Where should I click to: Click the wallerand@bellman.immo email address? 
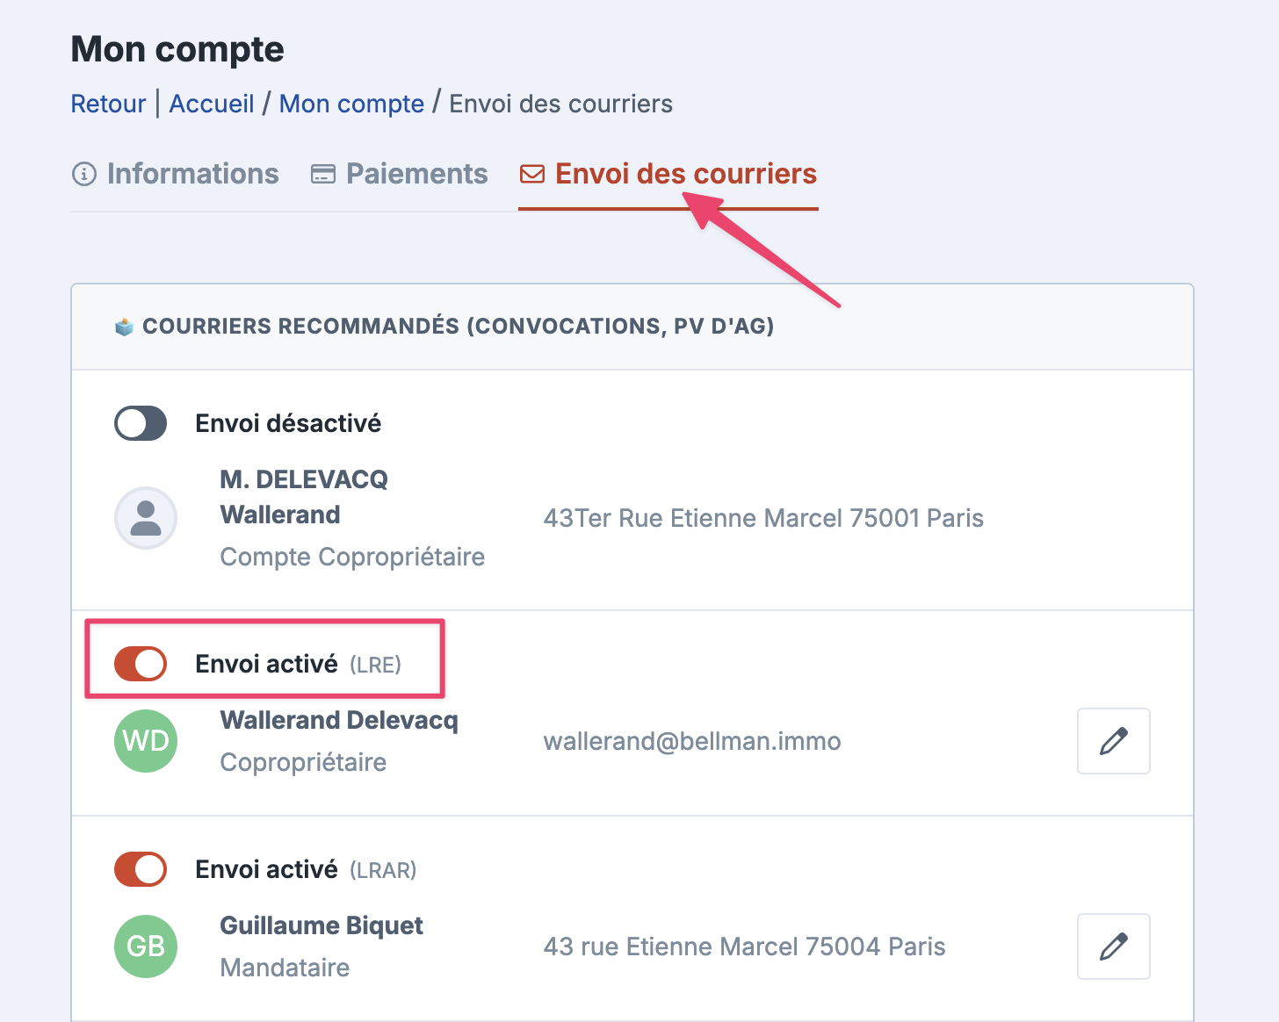click(692, 741)
